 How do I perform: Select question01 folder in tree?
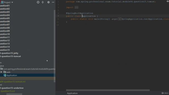pyautogui.click(x=5, y=6)
